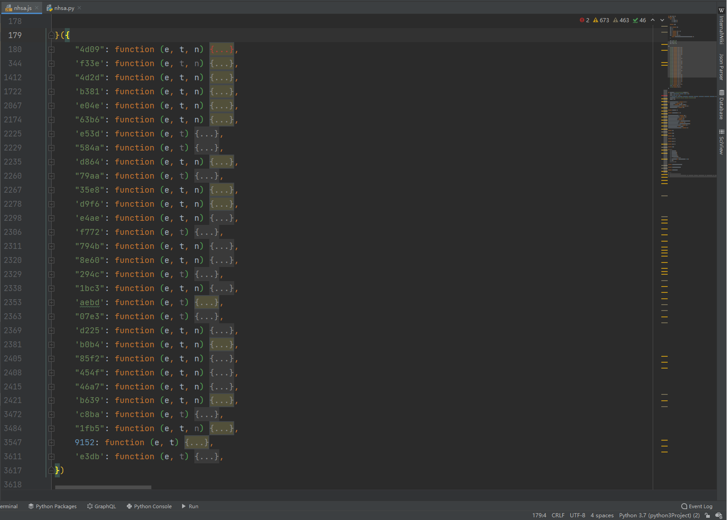Click folded body of 'd864' function
This screenshot has width=727, height=520.
(221, 162)
